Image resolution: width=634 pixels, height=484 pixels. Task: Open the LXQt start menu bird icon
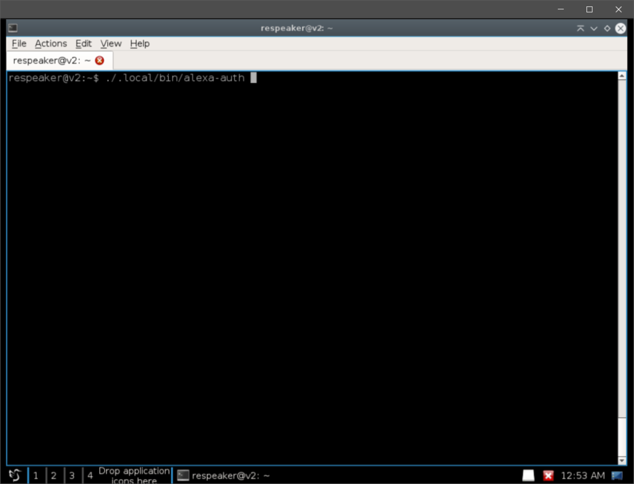(15, 475)
